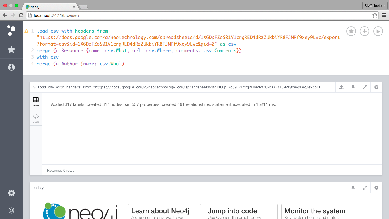Bookmark this page with the star icon
Screen dimensions: 389x219
coord(375,15)
